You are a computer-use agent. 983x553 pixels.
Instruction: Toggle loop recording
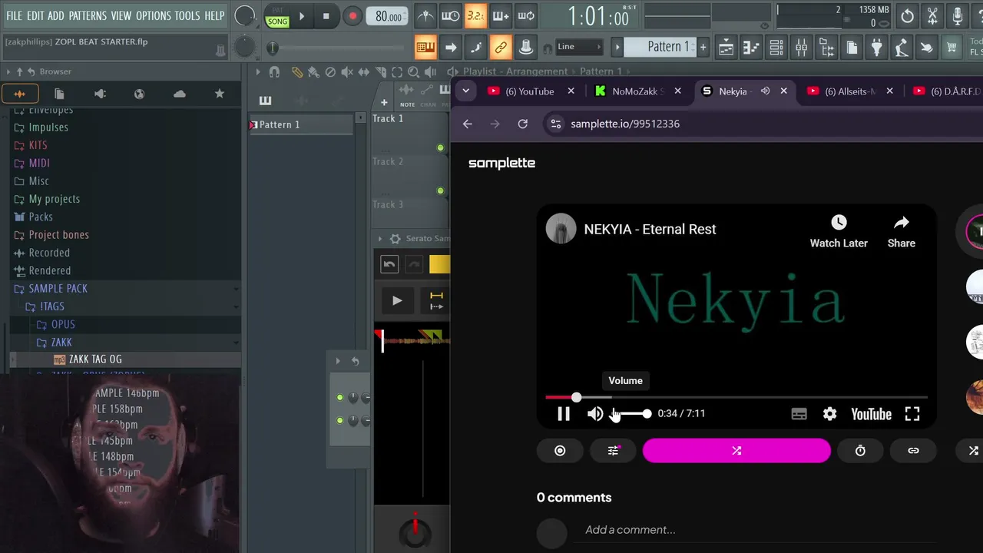526,15
